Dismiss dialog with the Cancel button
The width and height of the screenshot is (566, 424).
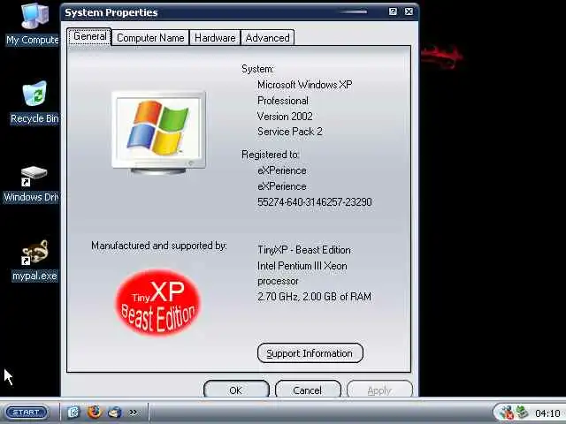[308, 390]
